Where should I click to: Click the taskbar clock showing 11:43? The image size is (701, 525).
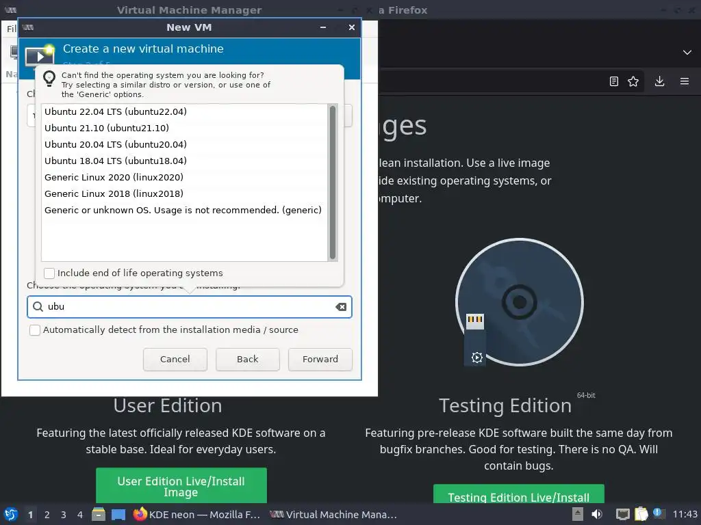(x=685, y=515)
